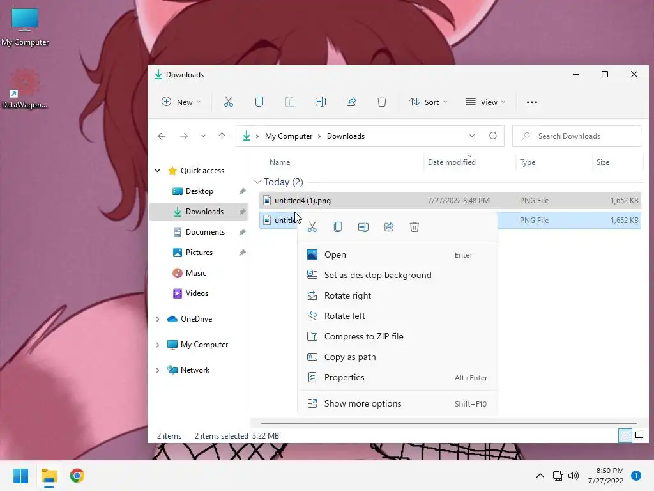Click the horizontal scrollbar in file list
This screenshot has height=491, width=654.
point(449,423)
